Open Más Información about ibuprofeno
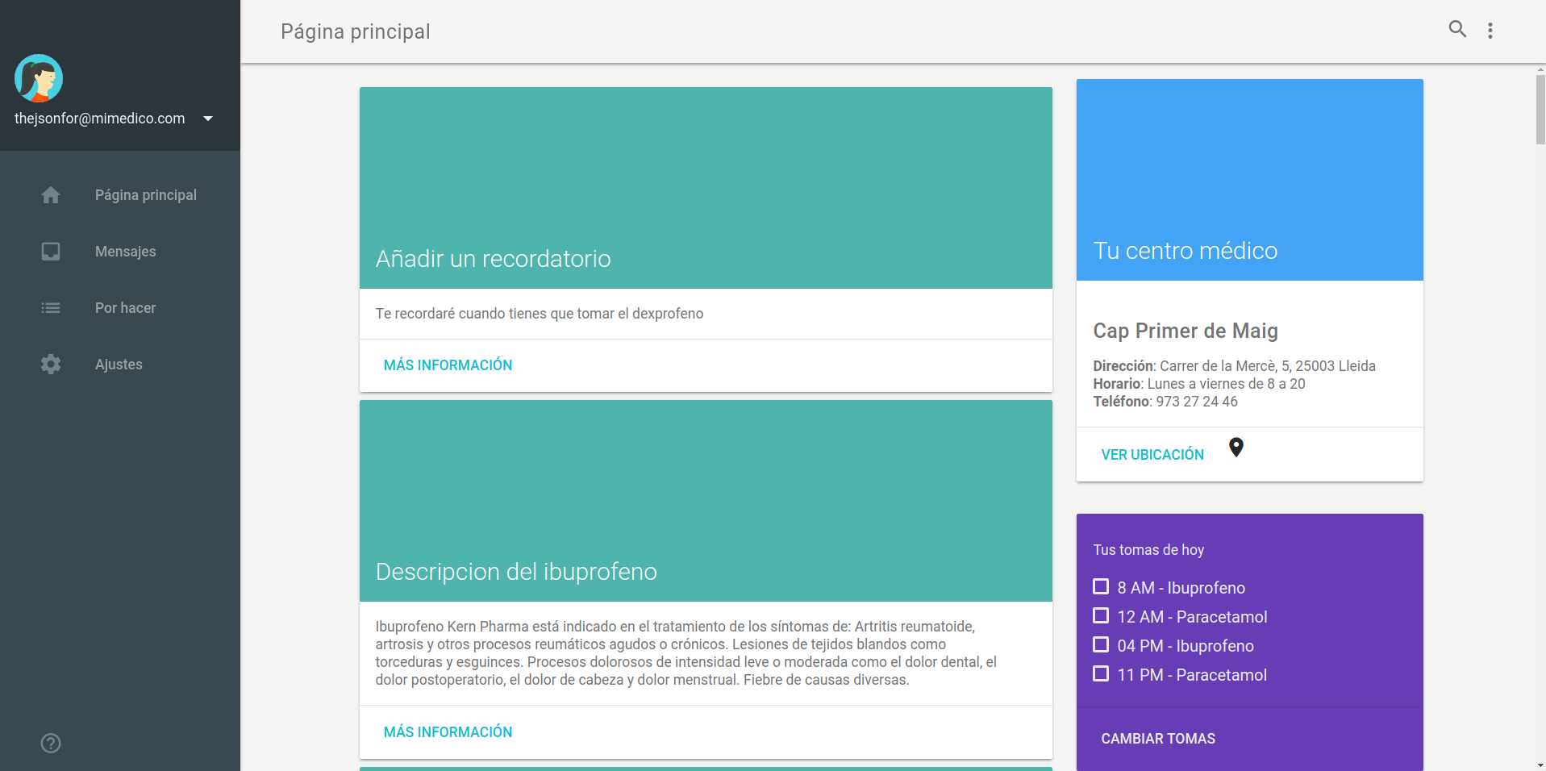The height and width of the screenshot is (771, 1546). coord(448,731)
